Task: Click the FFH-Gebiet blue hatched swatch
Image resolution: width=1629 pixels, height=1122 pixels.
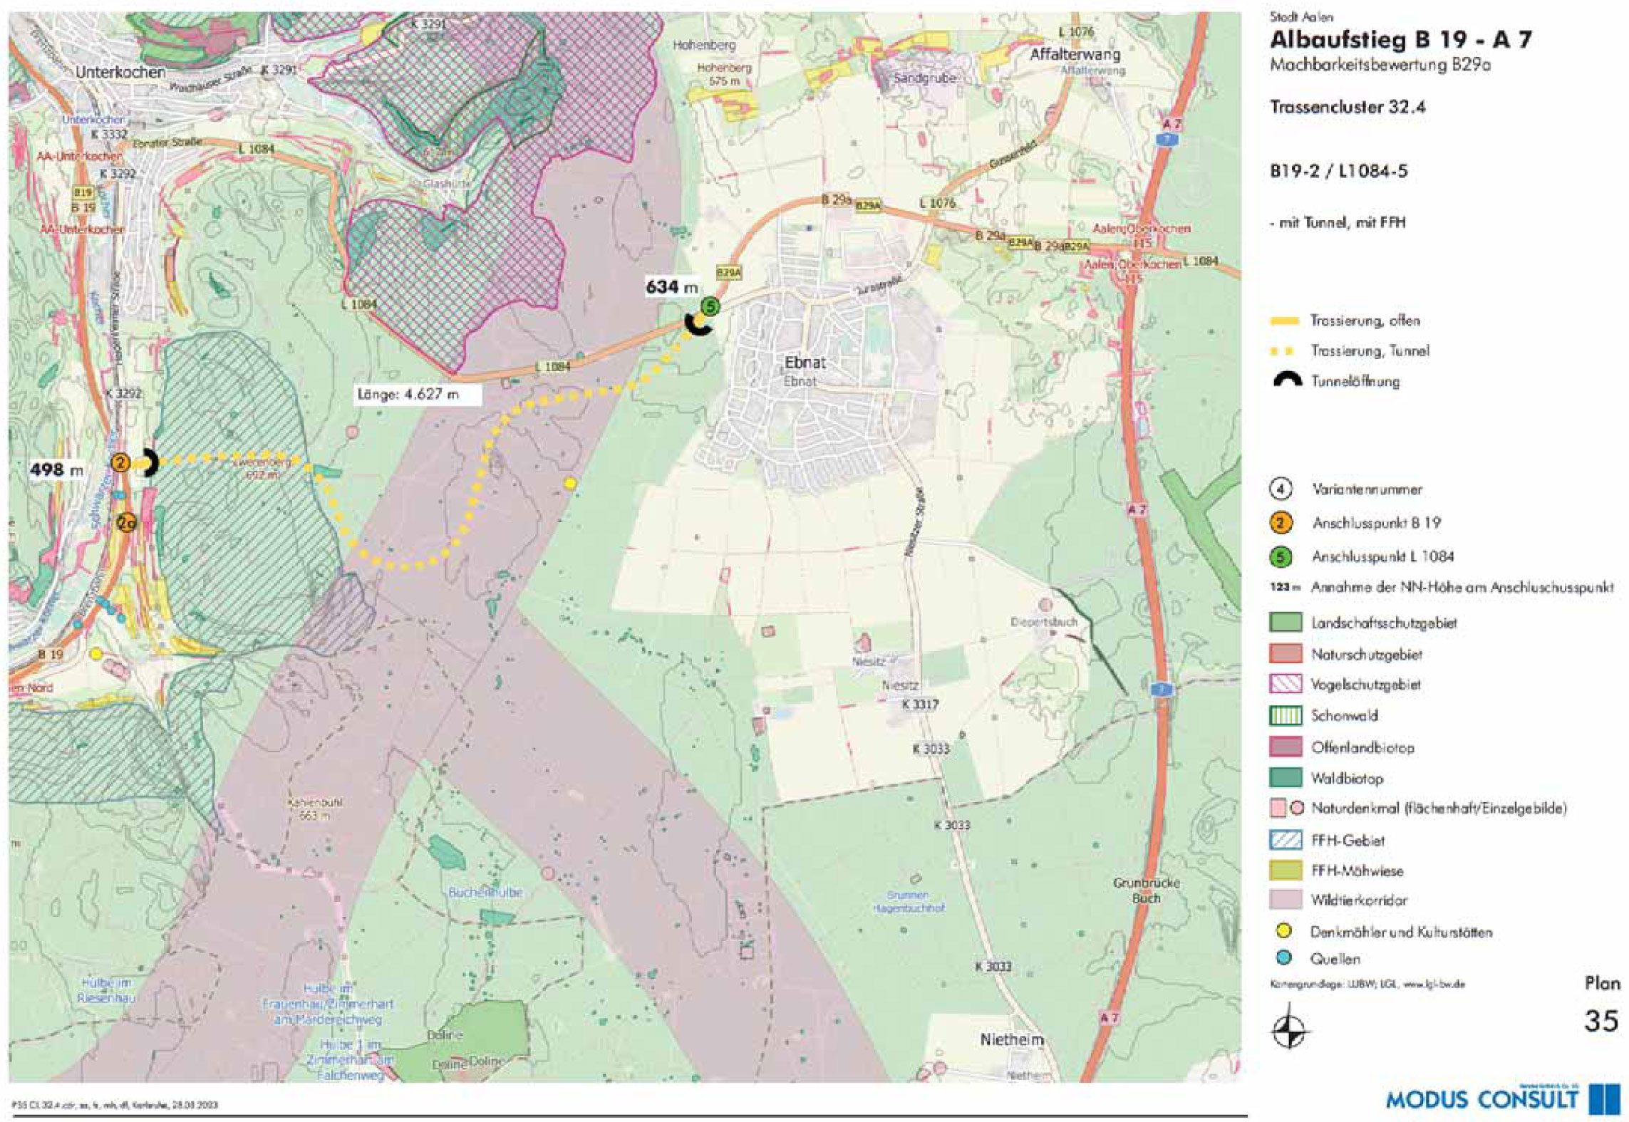Action: pyautogui.click(x=1286, y=840)
